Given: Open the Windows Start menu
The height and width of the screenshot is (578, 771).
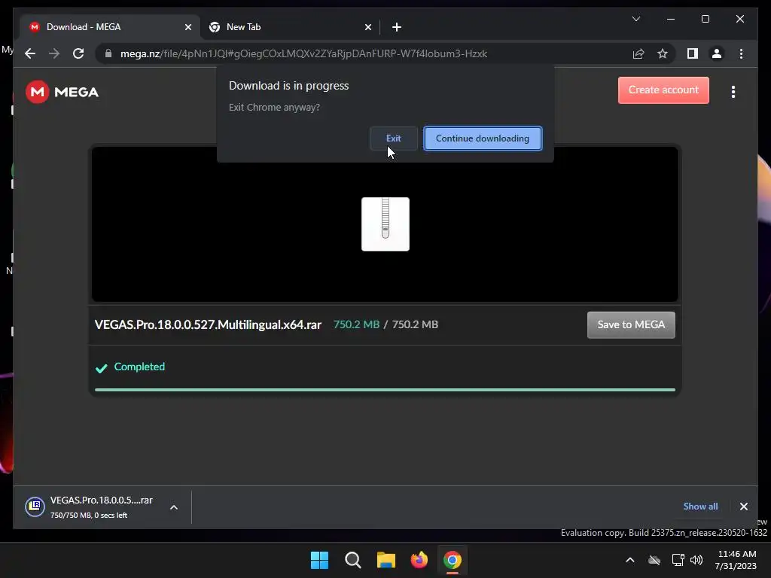Looking at the screenshot, I should point(319,560).
